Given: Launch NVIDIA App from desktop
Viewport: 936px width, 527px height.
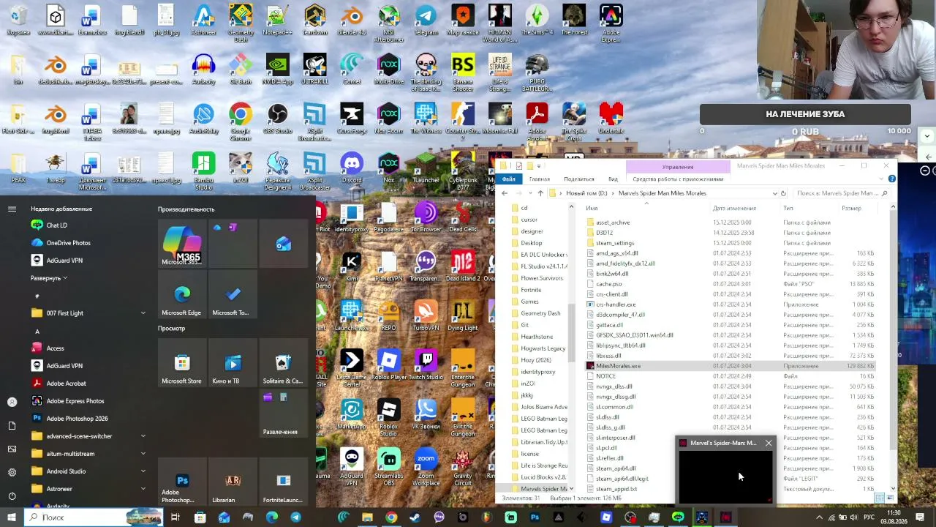Looking at the screenshot, I should [277, 70].
